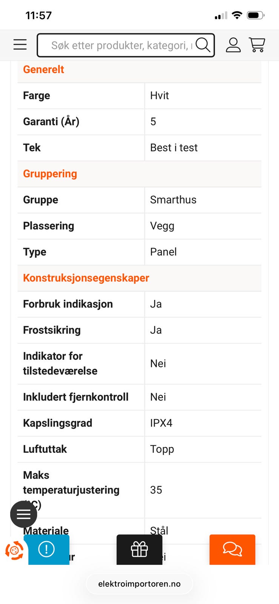279x604 pixels.
Task: Tap the Wi-Fi icon in status bar
Action: click(x=237, y=15)
